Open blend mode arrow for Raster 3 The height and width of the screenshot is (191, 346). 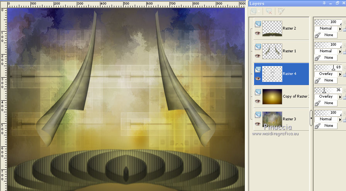(340, 120)
